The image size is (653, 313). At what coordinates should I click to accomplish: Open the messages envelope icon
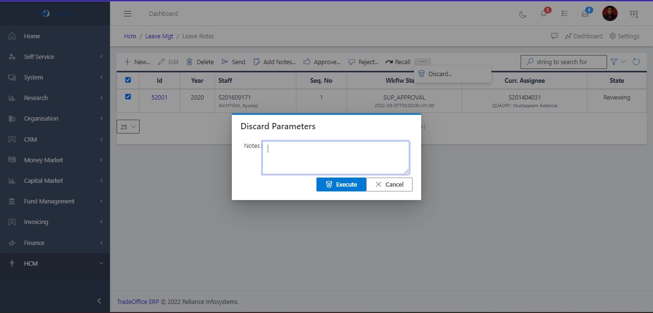click(585, 14)
